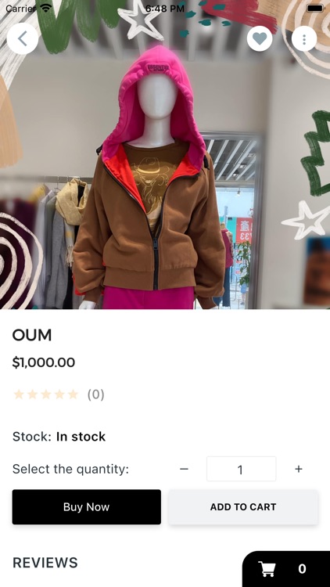This screenshot has height=587, width=330.
Task: Tap the (0) review count
Action: coord(95,394)
